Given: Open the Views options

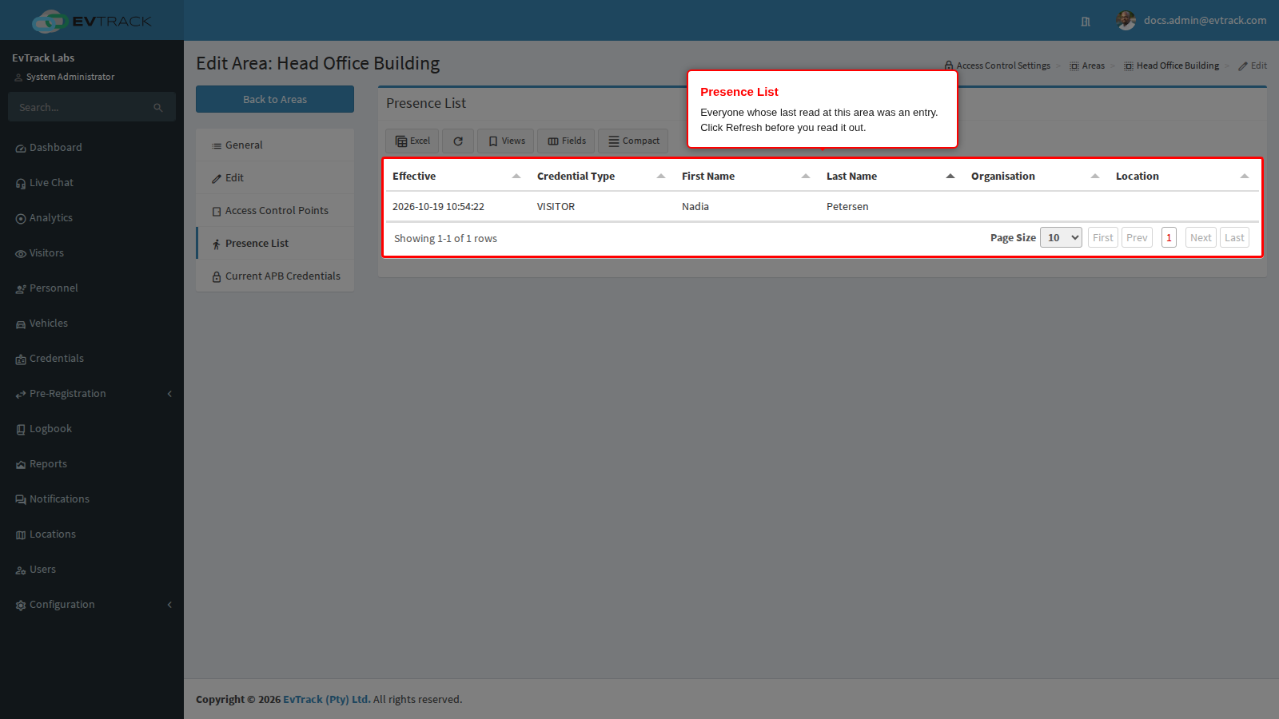Looking at the screenshot, I should [x=507, y=141].
